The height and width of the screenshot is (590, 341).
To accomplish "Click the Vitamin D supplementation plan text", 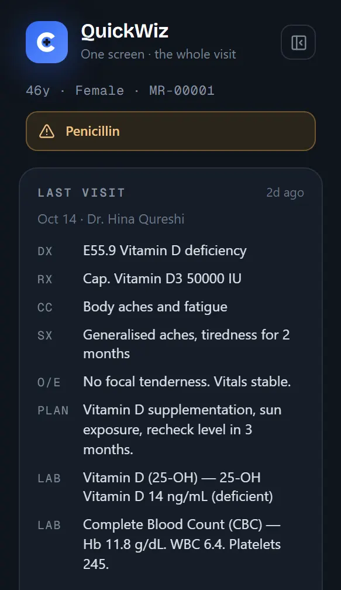I will pyautogui.click(x=182, y=430).
